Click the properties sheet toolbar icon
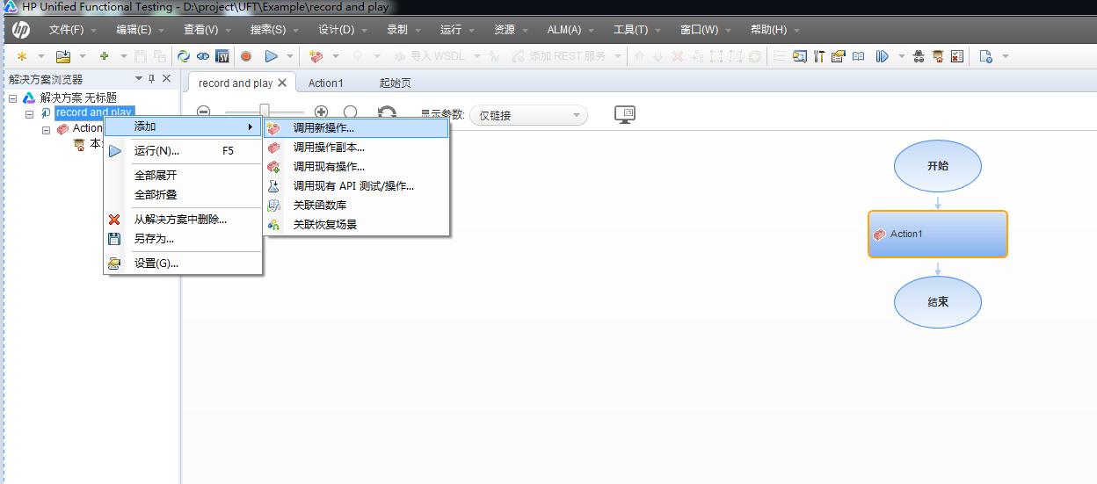 [838, 56]
